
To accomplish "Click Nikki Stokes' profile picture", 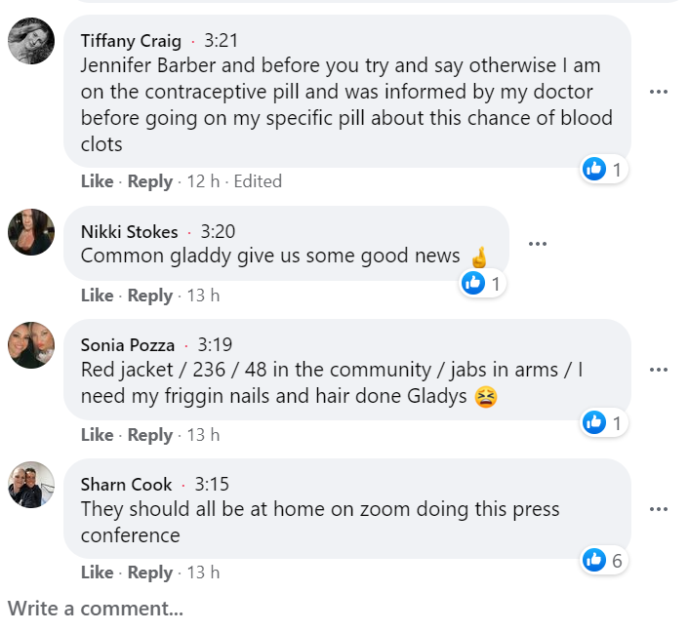I will pyautogui.click(x=30, y=232).
